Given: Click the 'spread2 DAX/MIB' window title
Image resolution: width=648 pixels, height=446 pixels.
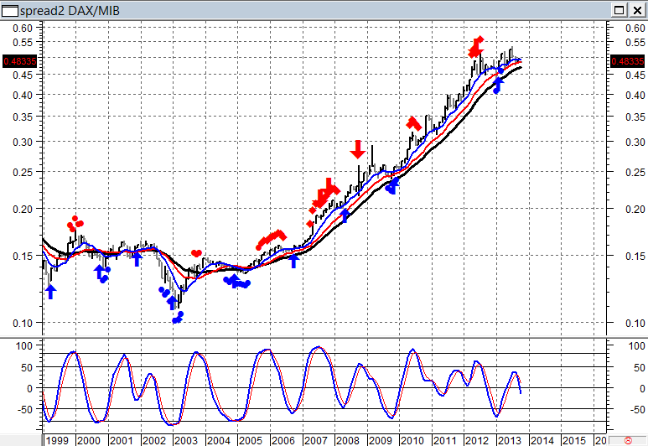Looking at the screenshot, I should (70, 10).
